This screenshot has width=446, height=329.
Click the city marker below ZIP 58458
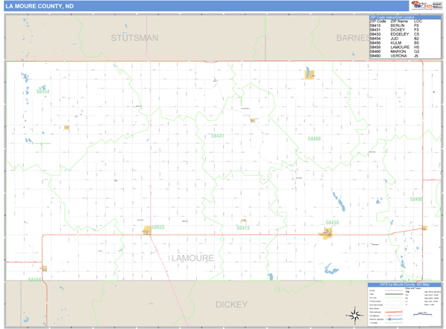[327, 234]
